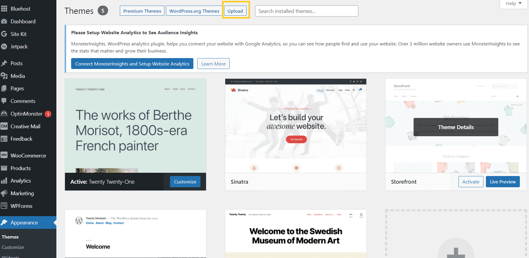
Task: Open Live Preview for Storefront
Action: [x=503, y=182]
